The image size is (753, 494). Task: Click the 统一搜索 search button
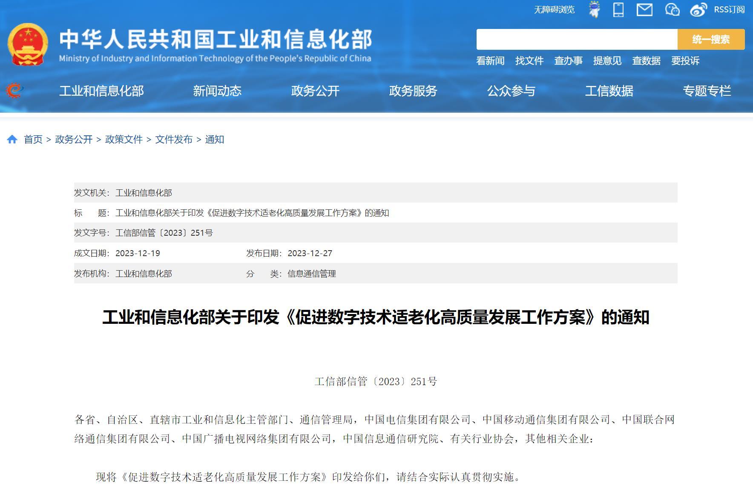click(x=710, y=39)
